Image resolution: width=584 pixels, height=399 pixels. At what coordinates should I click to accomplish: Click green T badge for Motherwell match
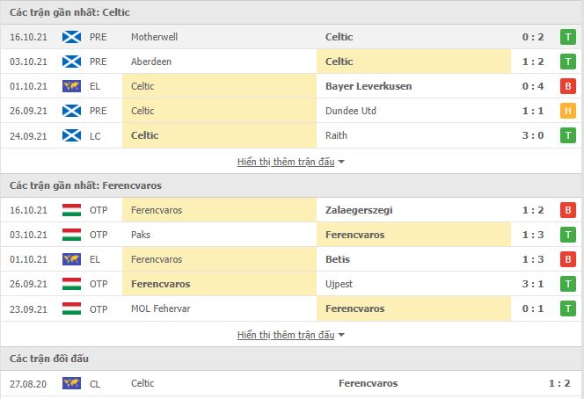coord(568,37)
